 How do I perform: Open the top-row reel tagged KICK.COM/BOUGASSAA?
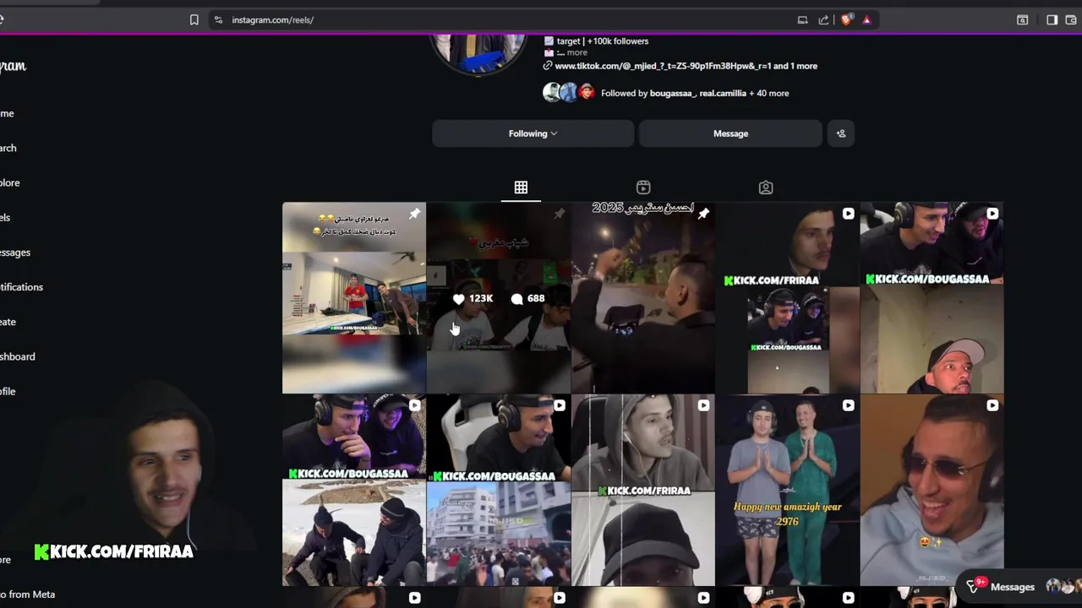(932, 298)
